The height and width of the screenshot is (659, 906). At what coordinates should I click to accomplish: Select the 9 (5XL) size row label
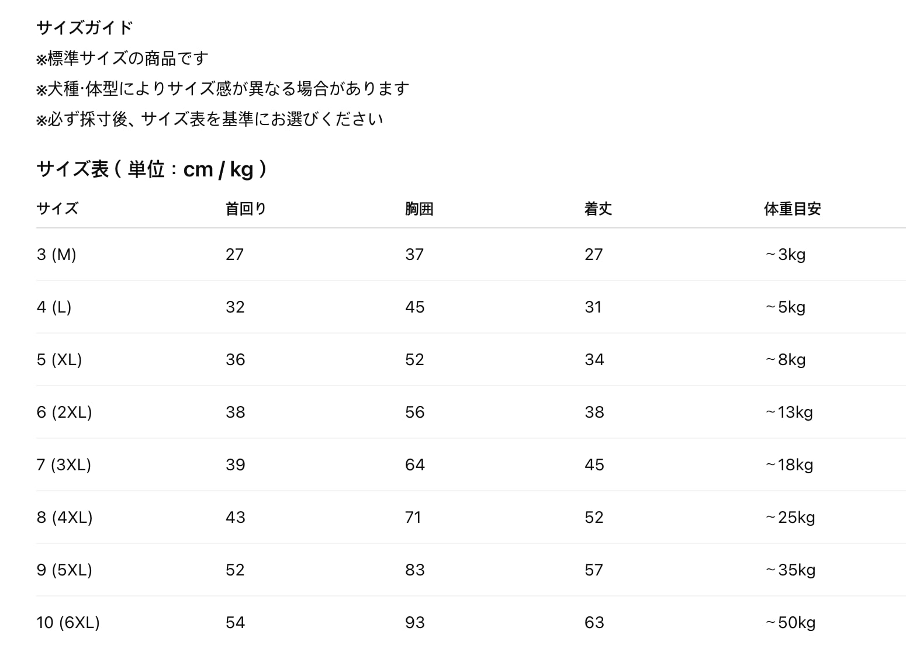(64, 570)
